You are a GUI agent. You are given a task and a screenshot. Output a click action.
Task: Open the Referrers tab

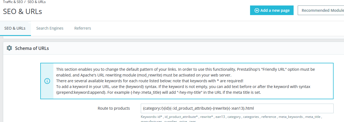tap(83, 28)
